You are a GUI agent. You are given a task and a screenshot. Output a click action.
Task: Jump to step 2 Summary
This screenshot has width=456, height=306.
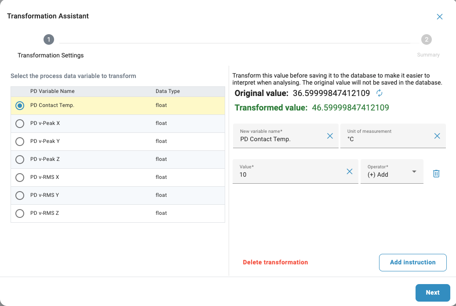pos(426,40)
